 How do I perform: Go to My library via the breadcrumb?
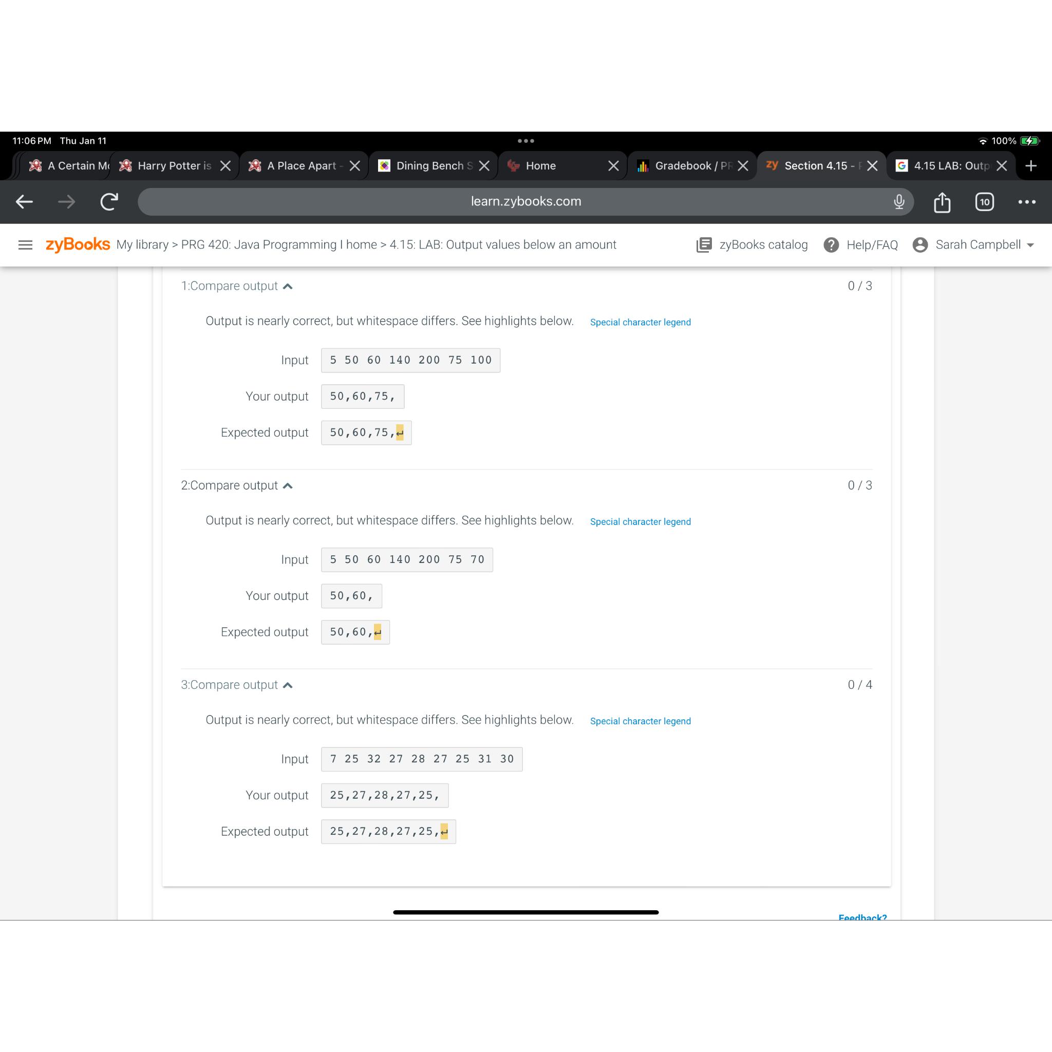[143, 245]
